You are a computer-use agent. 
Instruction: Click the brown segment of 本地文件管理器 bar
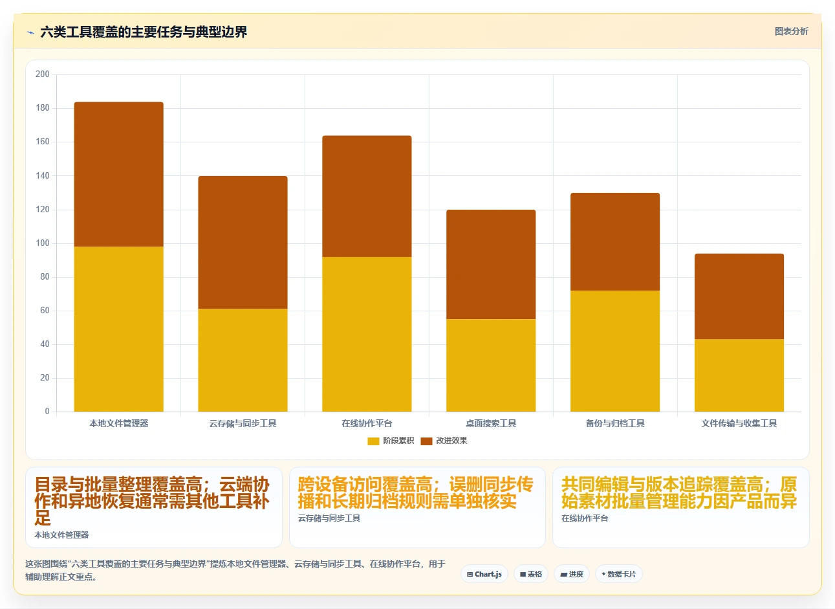pyautogui.click(x=119, y=174)
